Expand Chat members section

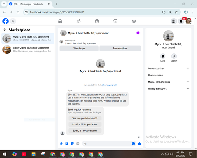(x=168, y=75)
